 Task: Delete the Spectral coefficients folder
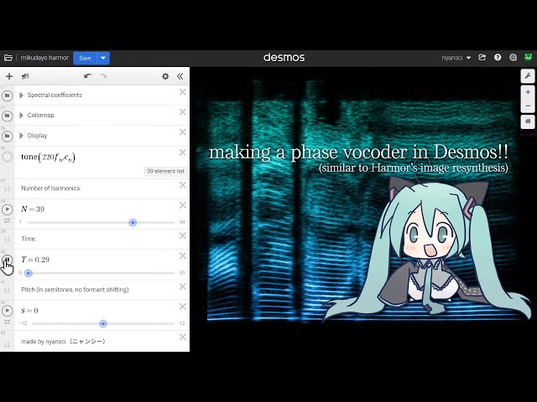pos(183,92)
